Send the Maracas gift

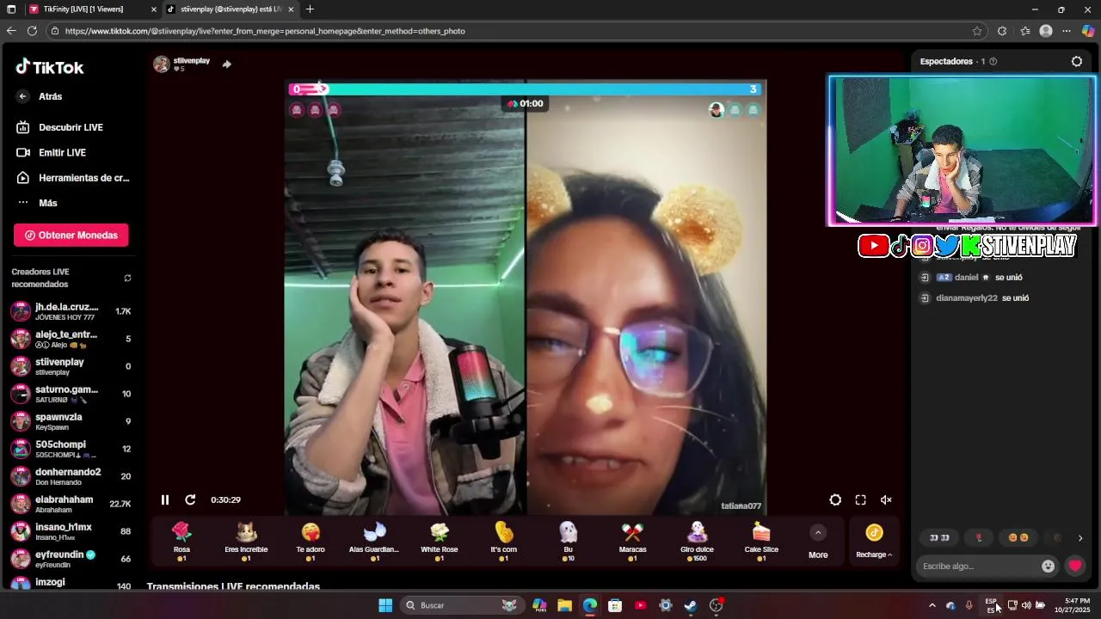632,542
